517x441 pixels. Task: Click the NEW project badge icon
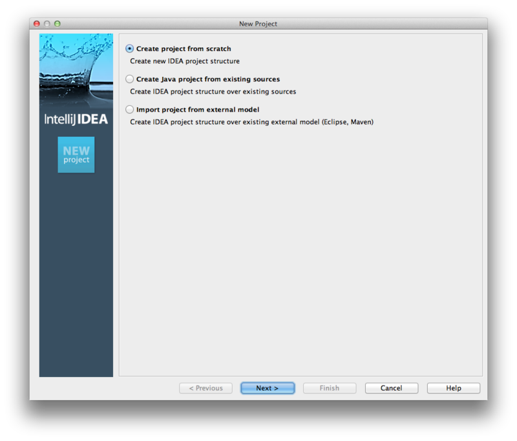(x=76, y=155)
